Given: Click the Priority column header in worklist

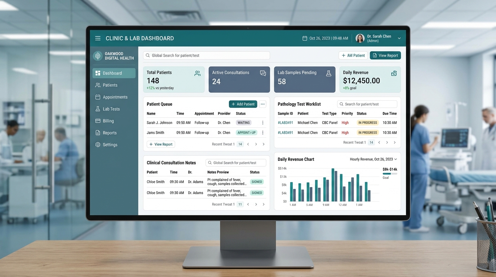Looking at the screenshot, I should pyautogui.click(x=347, y=114).
